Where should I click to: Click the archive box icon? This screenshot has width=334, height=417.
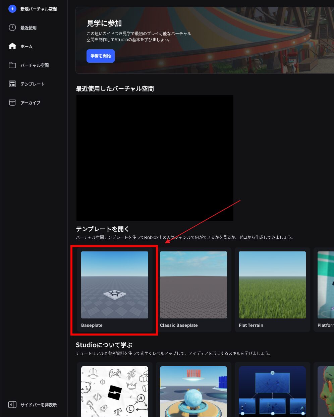[12, 103]
